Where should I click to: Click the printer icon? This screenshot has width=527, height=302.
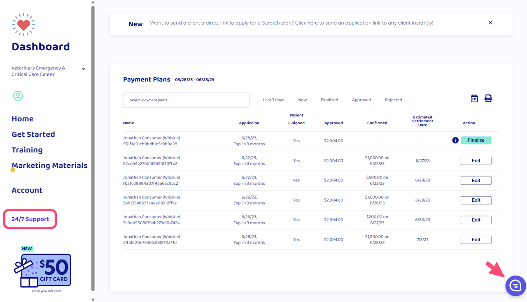click(x=488, y=98)
